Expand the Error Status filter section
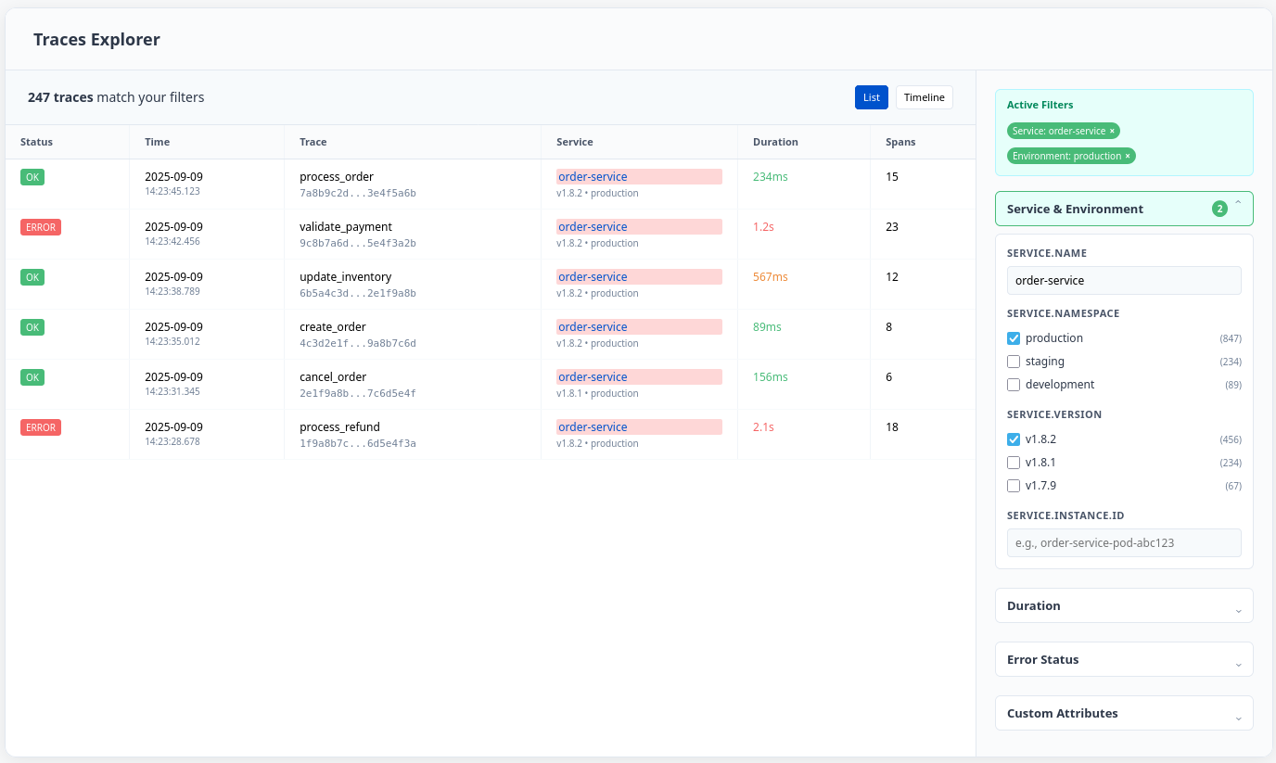 click(x=1123, y=659)
